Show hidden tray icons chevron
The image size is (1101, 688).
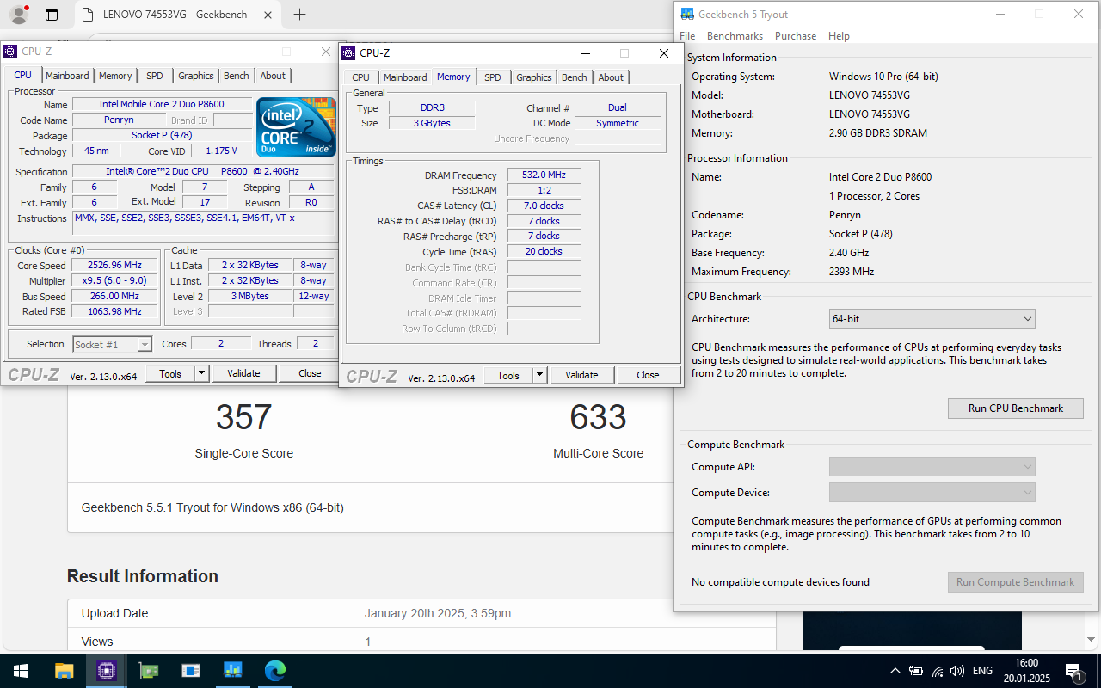[895, 671]
